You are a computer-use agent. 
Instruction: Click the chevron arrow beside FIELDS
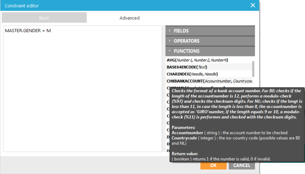169,31
